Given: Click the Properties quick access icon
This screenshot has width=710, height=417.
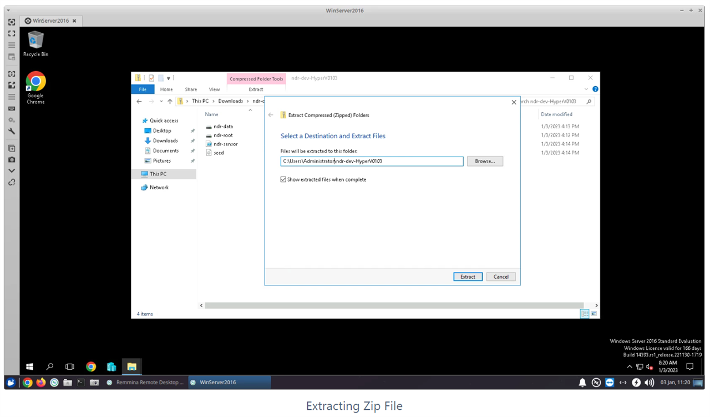Looking at the screenshot, I should (x=151, y=78).
